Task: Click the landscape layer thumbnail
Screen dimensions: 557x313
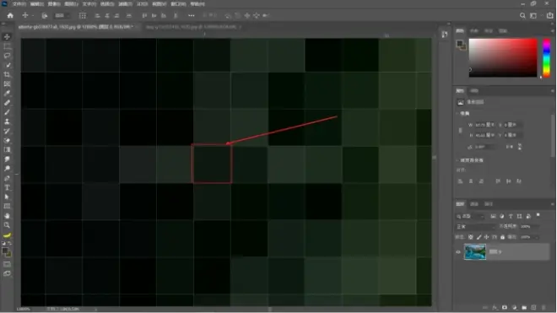Action: coord(475,252)
